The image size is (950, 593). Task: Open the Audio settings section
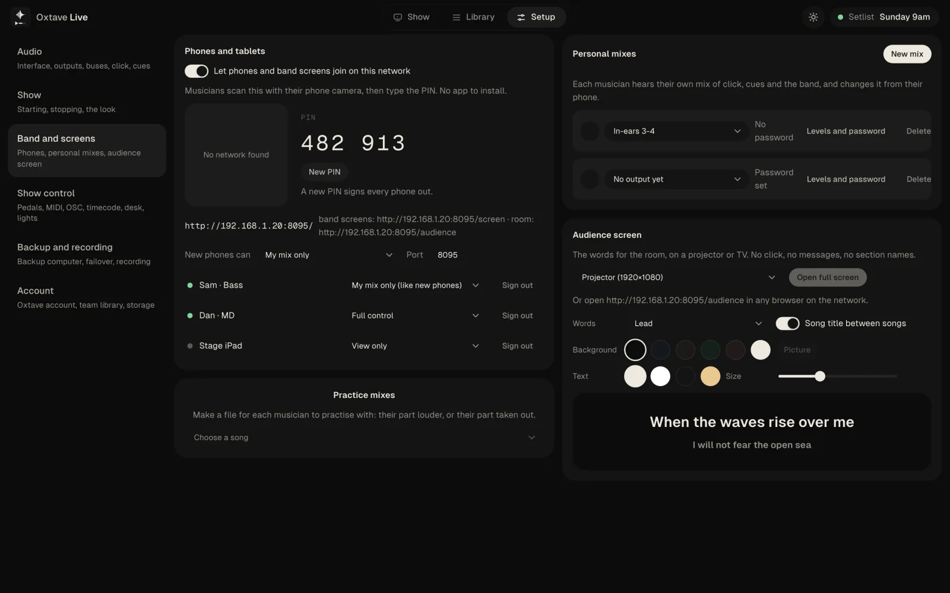point(87,58)
